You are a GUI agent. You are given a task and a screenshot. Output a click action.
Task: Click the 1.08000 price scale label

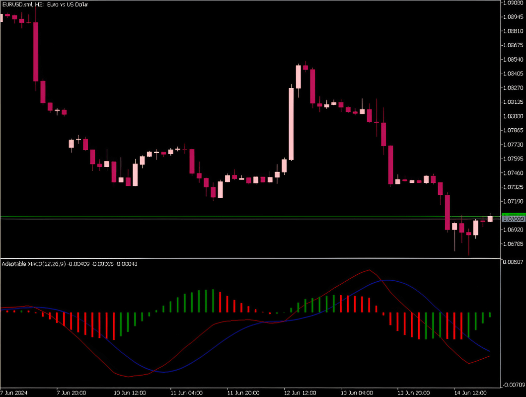coord(514,116)
